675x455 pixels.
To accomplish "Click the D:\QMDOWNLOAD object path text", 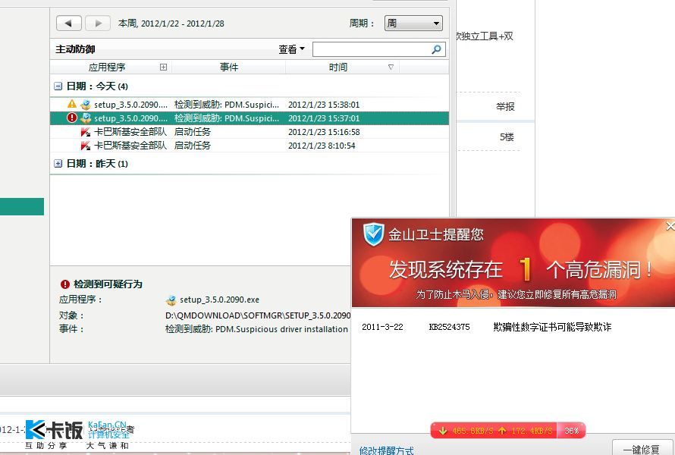I will point(258,315).
